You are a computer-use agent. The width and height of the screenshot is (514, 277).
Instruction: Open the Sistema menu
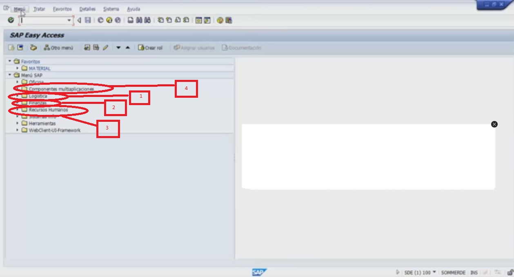click(110, 9)
